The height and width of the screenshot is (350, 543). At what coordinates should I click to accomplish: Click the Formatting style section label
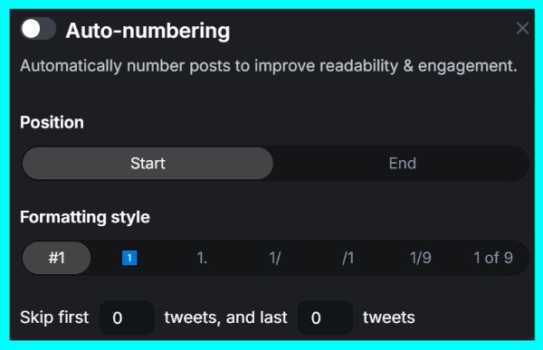point(85,217)
